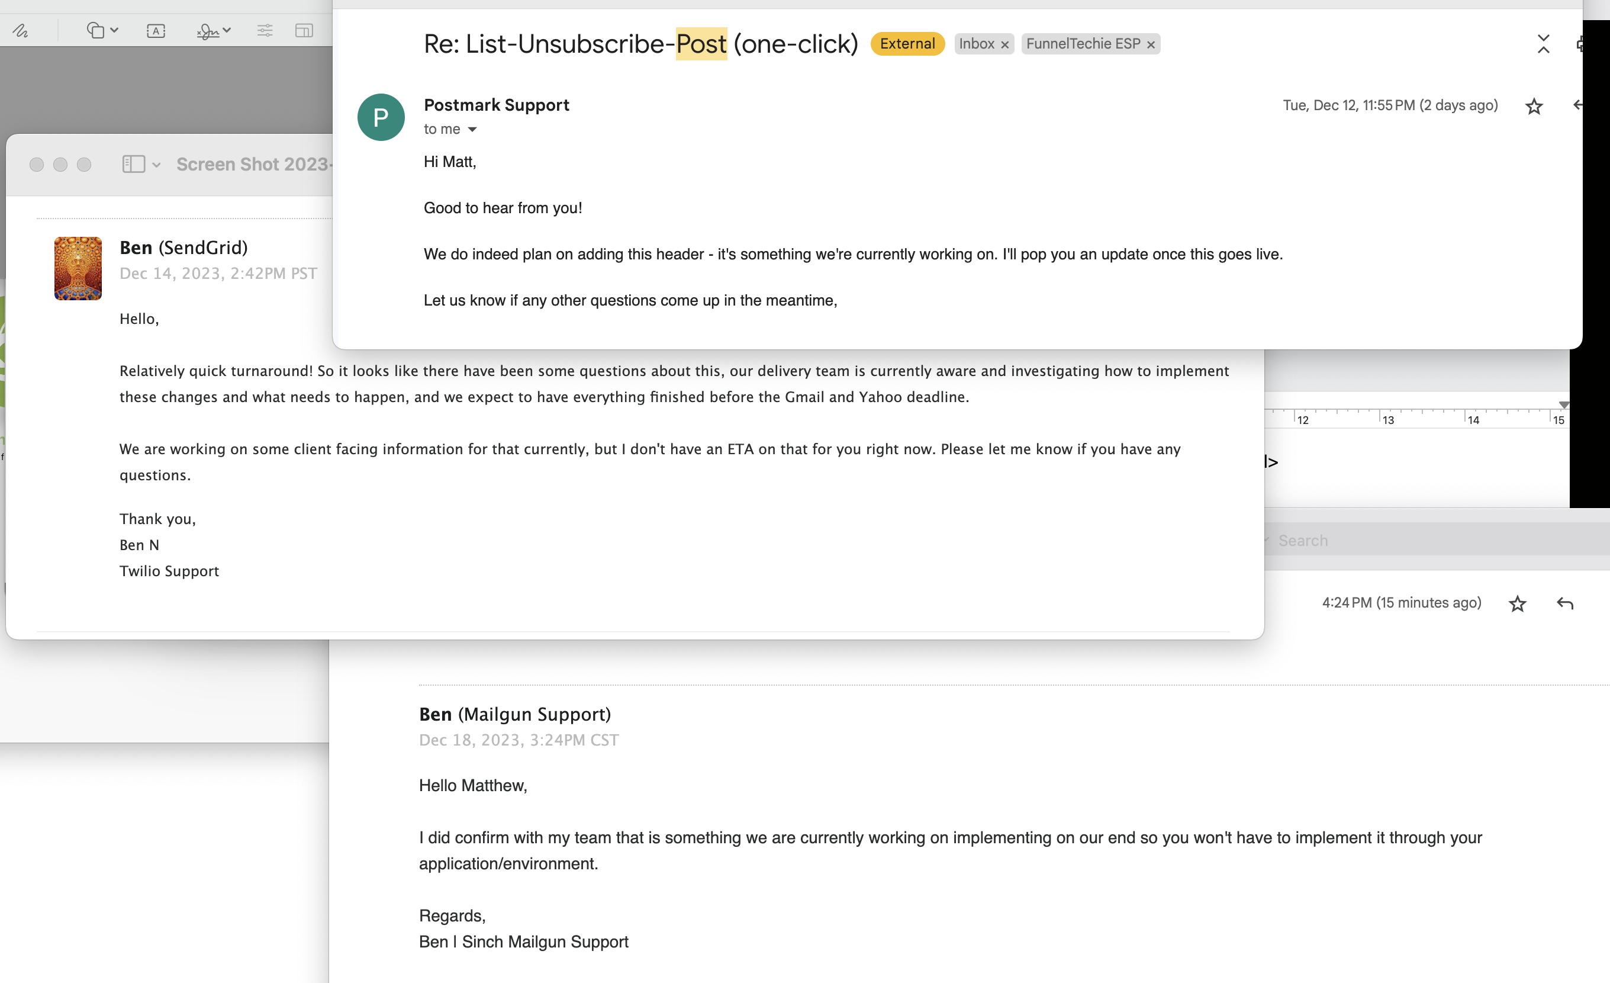Viewport: 1610px width, 983px height.
Task: Open the Shapes dropdown arrow
Action: coord(115,30)
